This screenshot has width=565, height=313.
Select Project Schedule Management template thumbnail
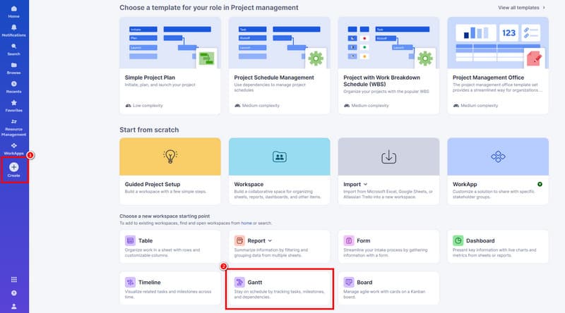[x=279, y=42]
